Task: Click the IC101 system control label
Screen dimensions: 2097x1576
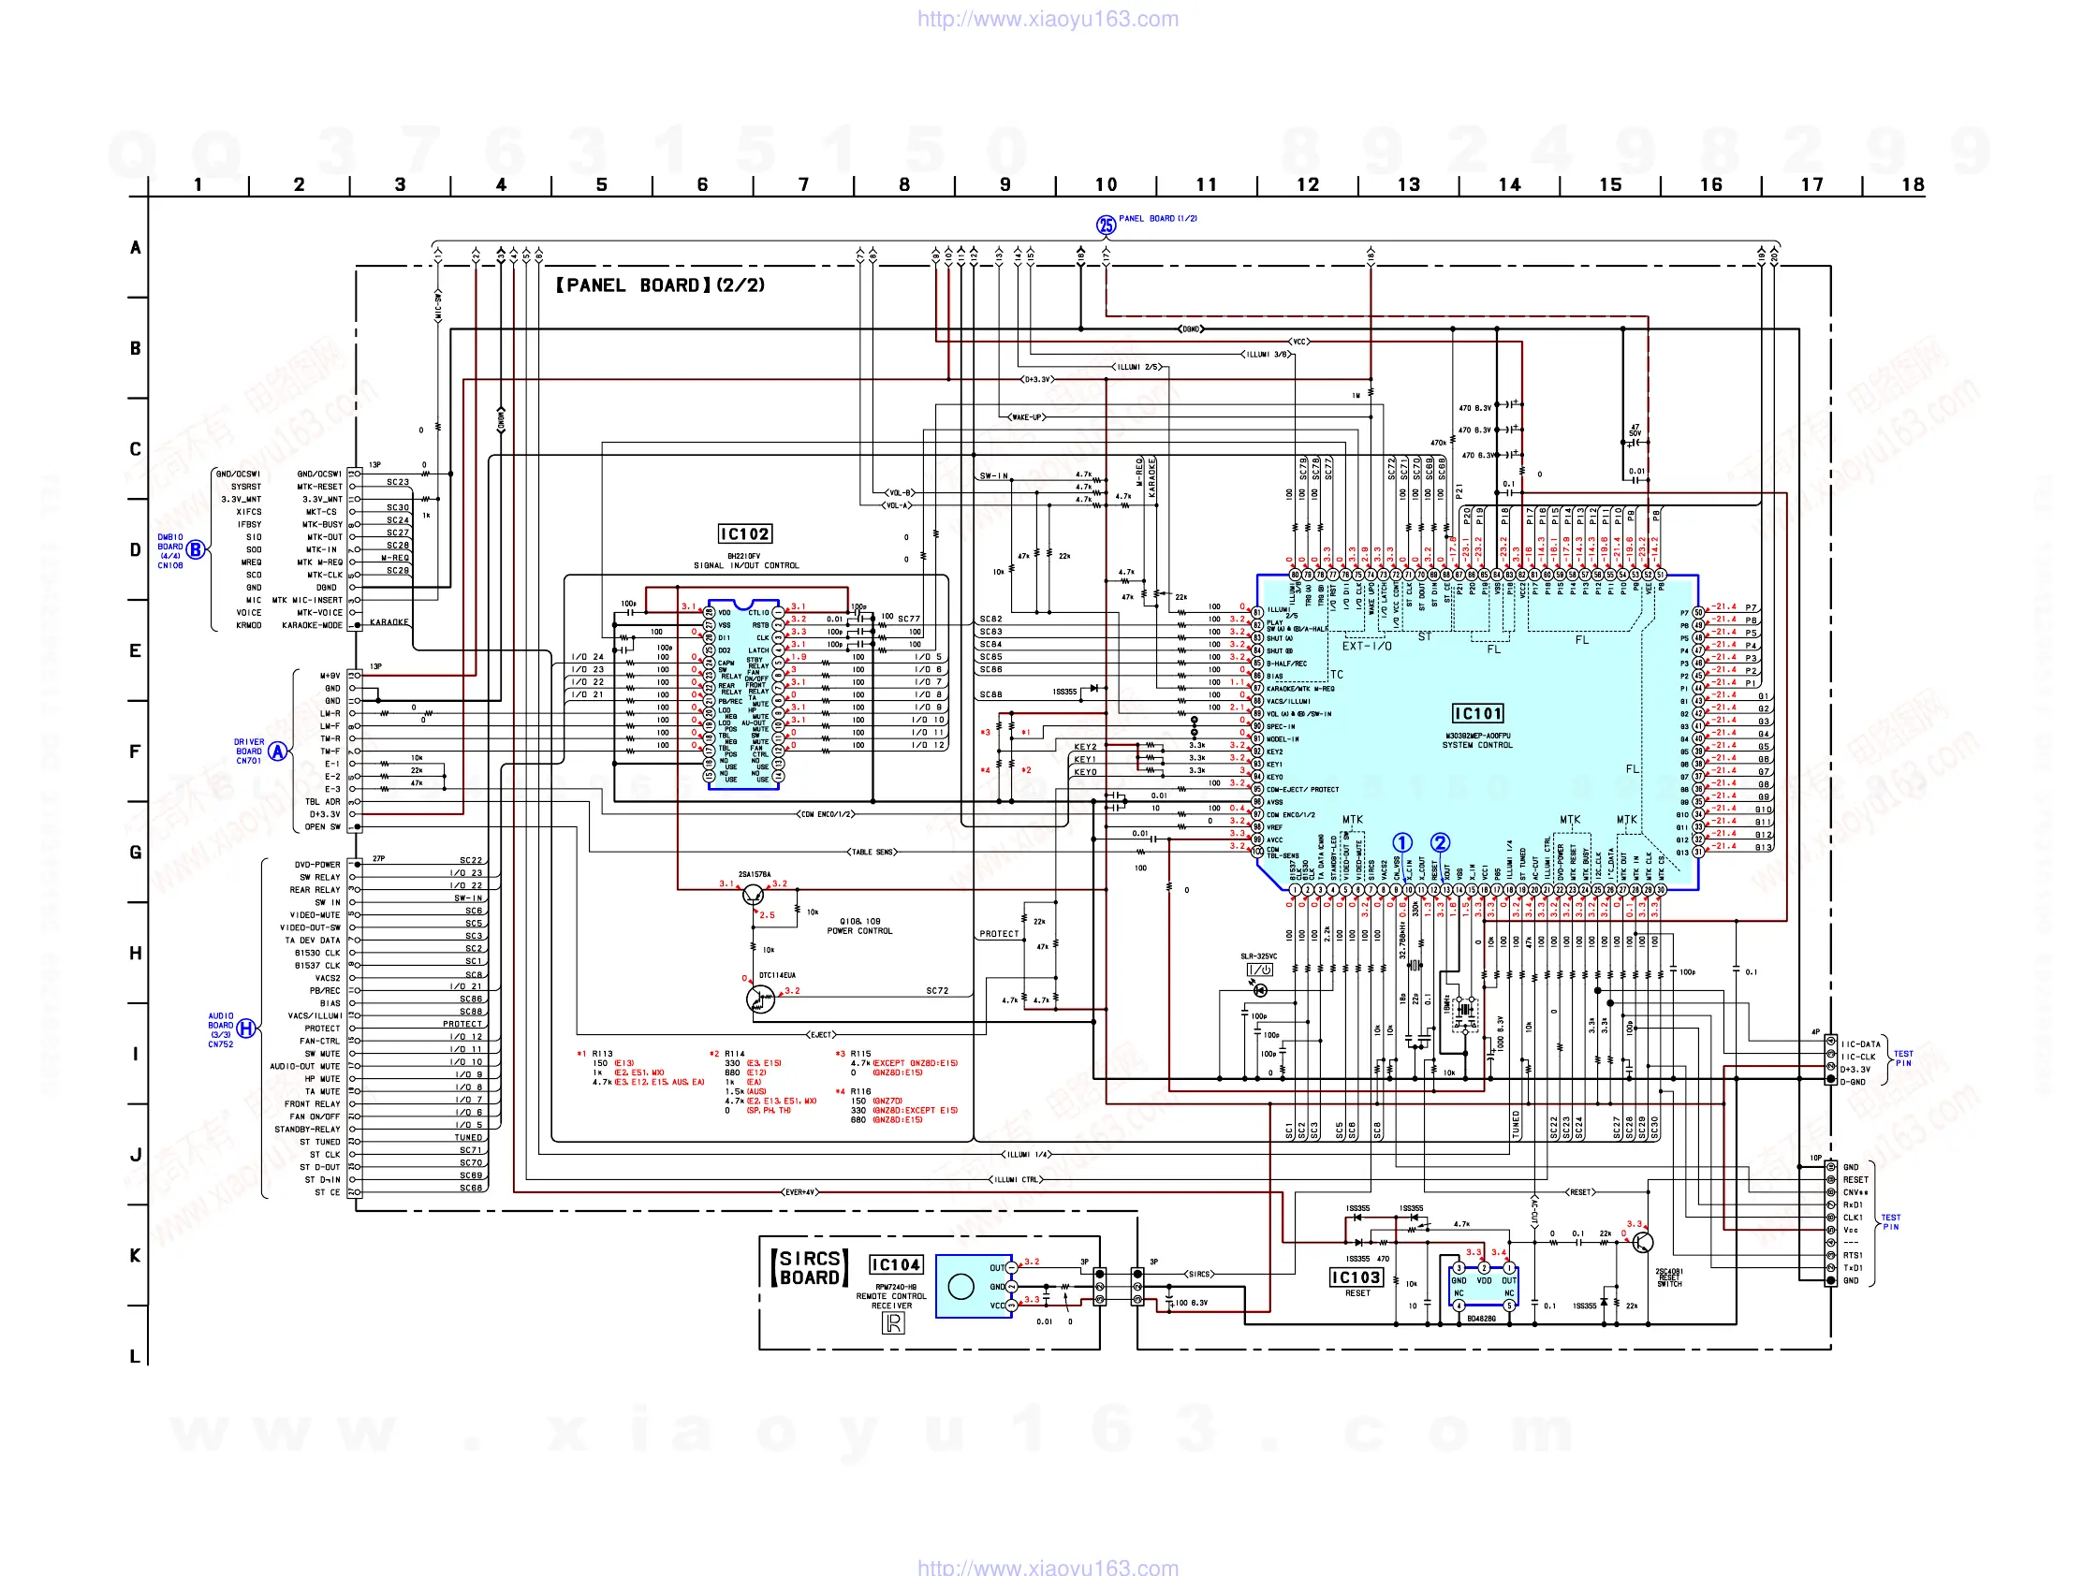Action: 1477,714
